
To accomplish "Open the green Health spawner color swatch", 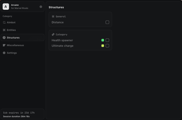I will coord(102,40).
